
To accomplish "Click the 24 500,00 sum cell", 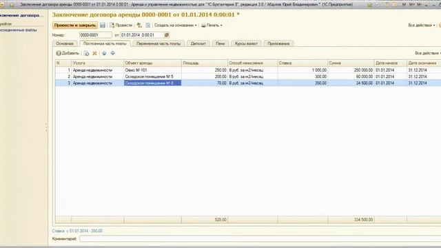I will pyautogui.click(x=351, y=83).
